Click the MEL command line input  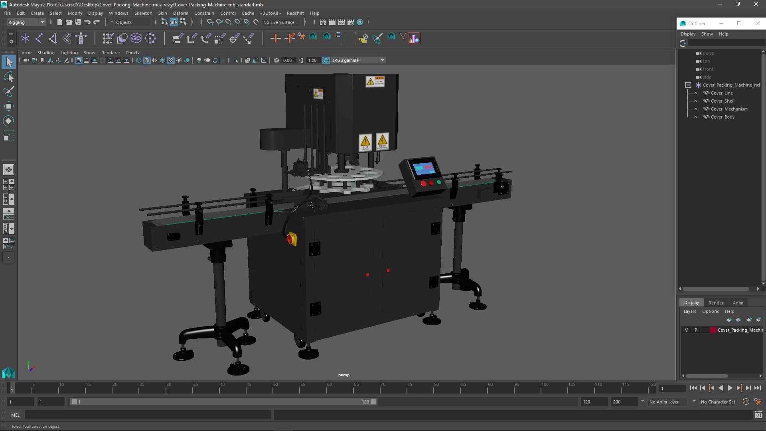point(148,415)
